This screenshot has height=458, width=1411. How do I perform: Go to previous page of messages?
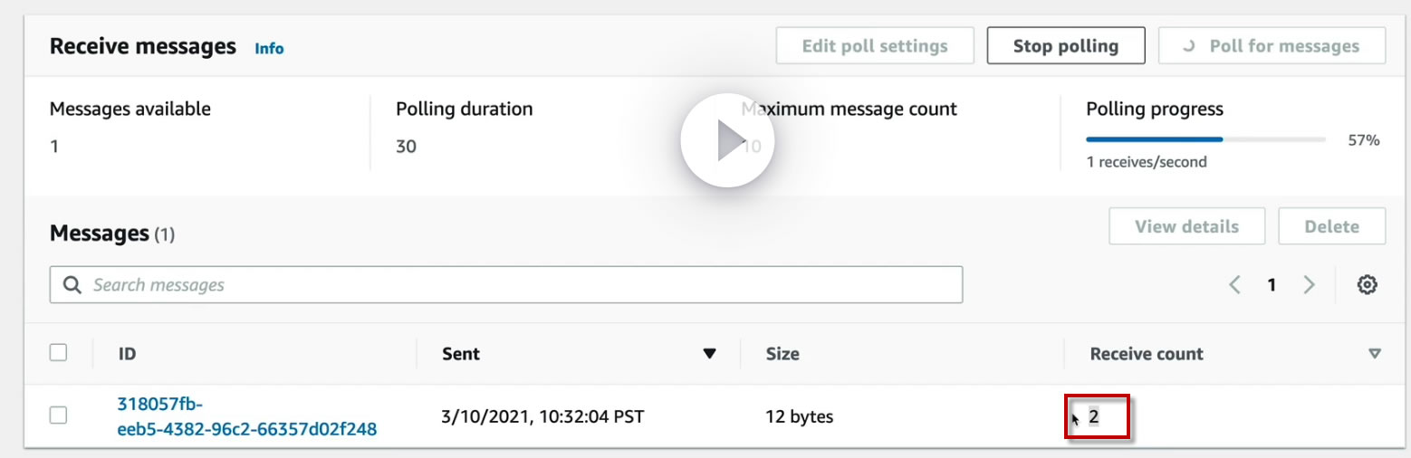pos(1234,285)
